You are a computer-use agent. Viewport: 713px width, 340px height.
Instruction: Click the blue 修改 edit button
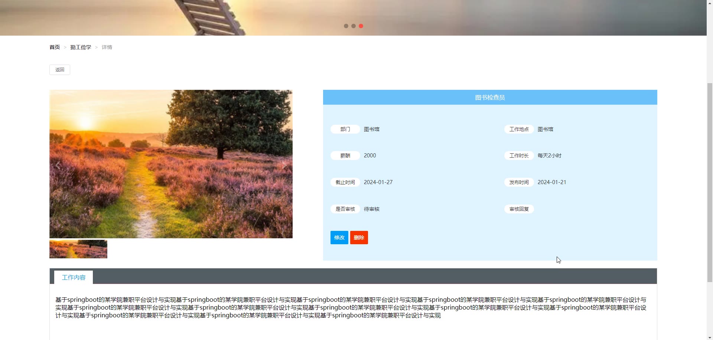pyautogui.click(x=339, y=238)
